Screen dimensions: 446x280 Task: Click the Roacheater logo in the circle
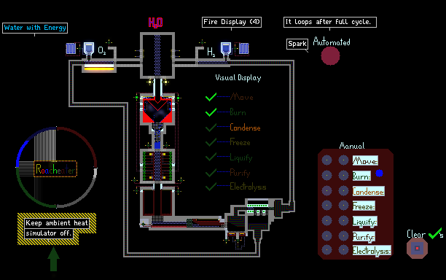(x=55, y=169)
